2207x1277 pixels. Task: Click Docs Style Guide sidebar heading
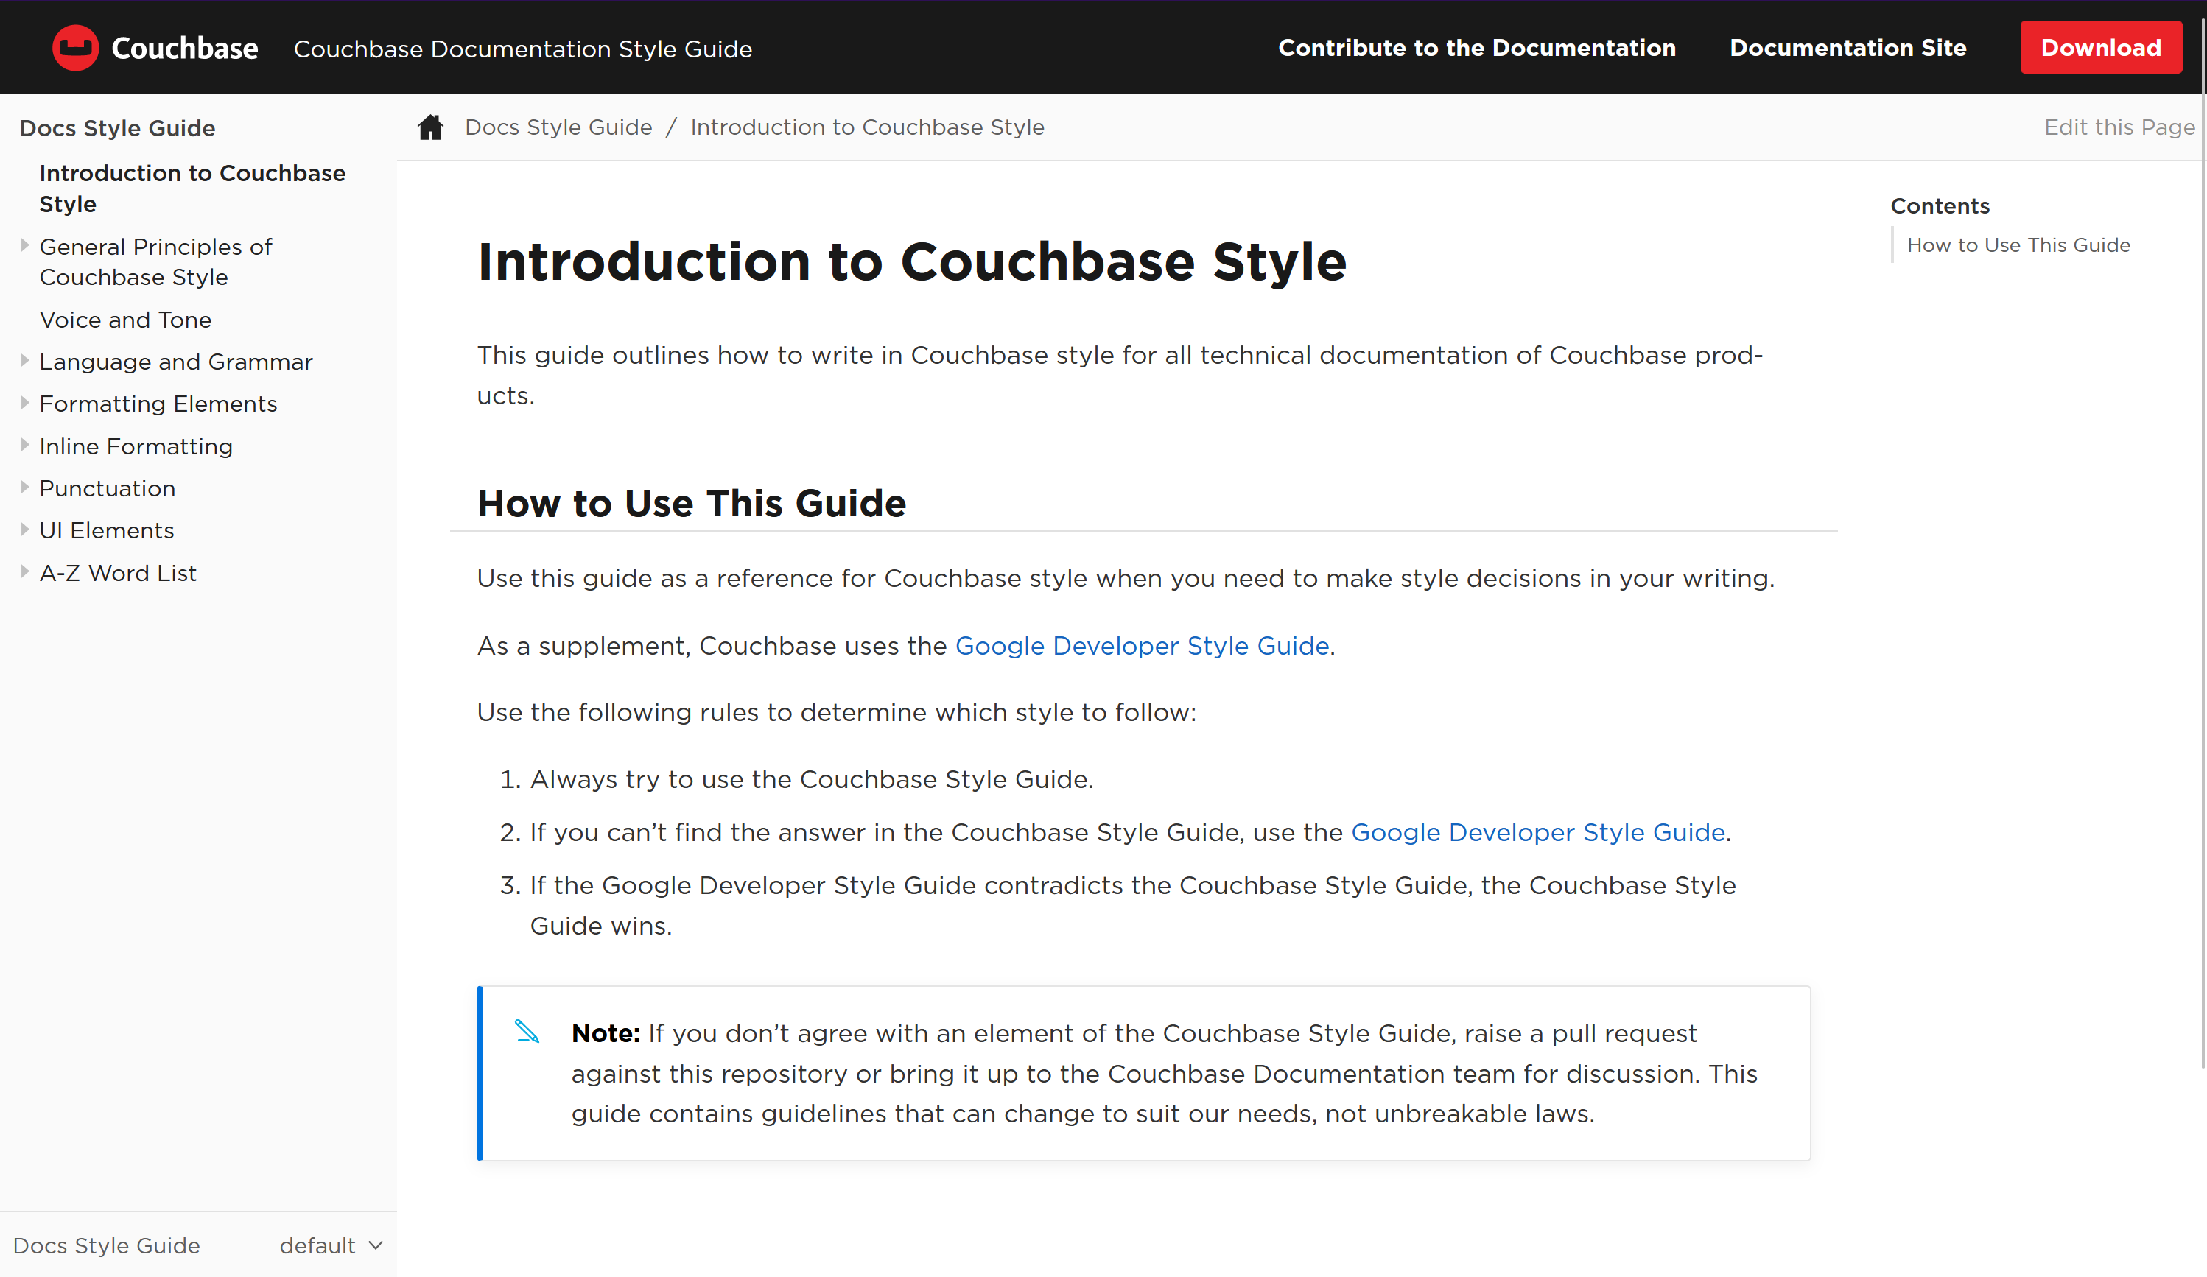(x=117, y=128)
